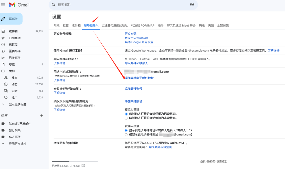Click the 更改密码 link
285x169 pixels.
tap(131, 34)
